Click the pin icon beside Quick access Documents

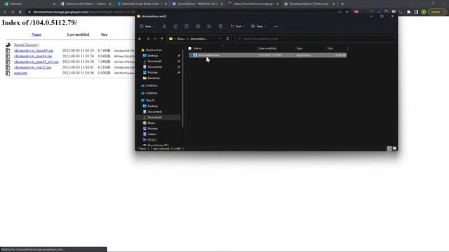179,67
